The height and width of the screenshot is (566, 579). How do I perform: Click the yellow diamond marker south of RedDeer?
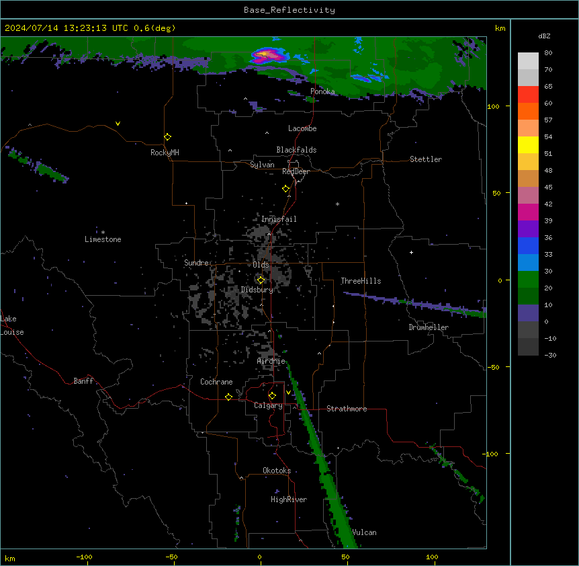(286, 189)
